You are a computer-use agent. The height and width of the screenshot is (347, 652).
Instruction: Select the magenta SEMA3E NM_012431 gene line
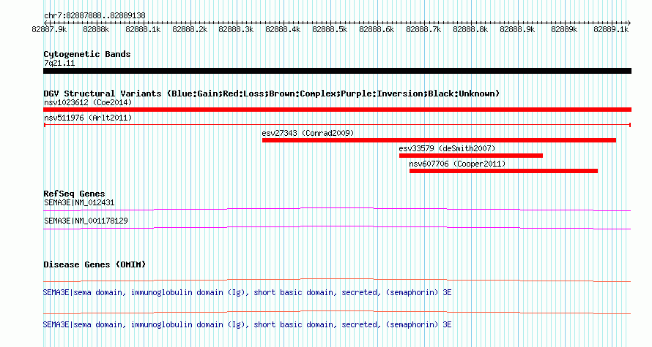[337, 210]
